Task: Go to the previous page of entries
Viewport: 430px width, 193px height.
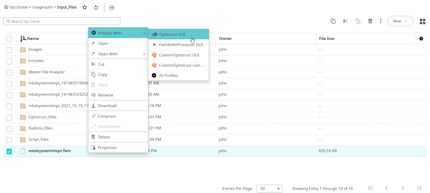Action: [x=386, y=188]
